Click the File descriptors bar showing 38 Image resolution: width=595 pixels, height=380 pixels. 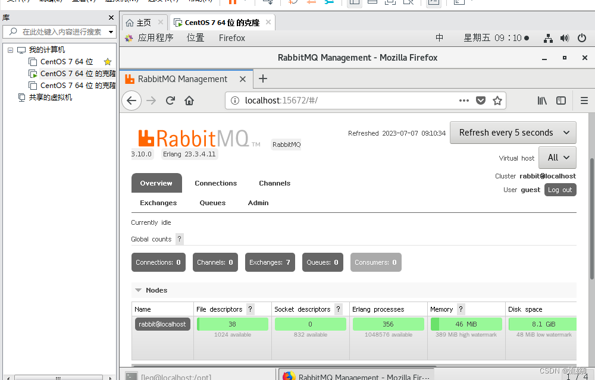coord(232,324)
